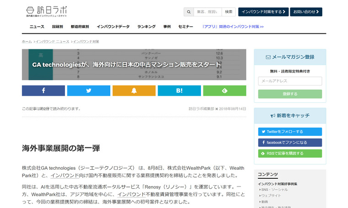Screen dimensions: 348x208
Task: Go to ホーム breadcrumb link
Action: click(27, 42)
